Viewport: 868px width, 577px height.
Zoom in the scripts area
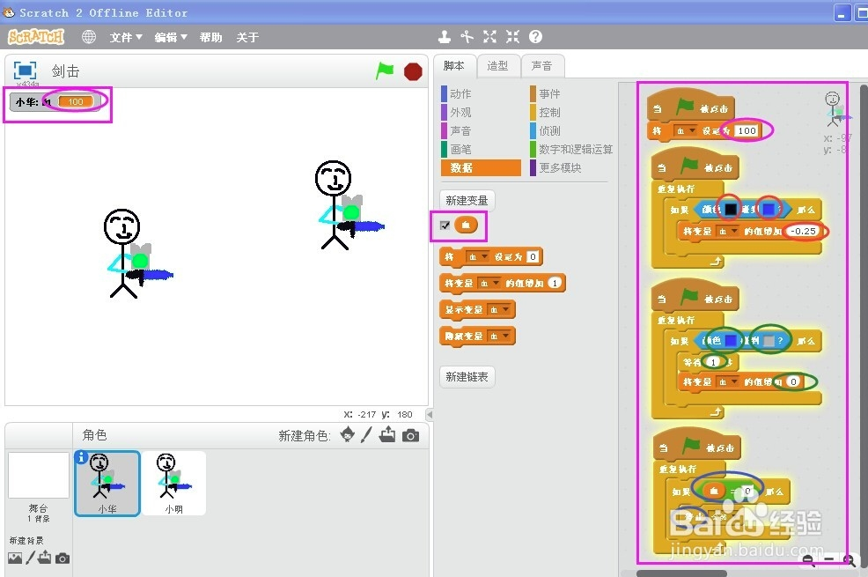(x=849, y=560)
